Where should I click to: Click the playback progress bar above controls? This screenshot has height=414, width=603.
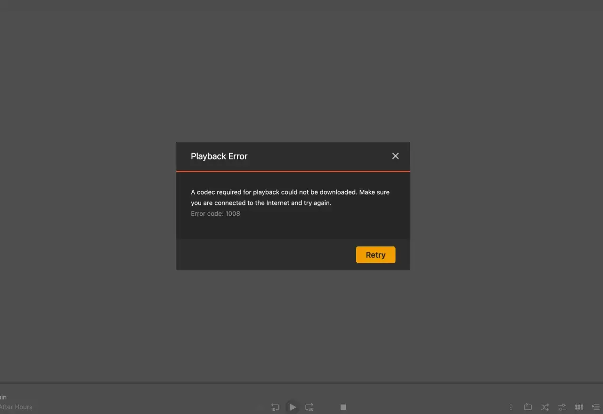pos(301,382)
